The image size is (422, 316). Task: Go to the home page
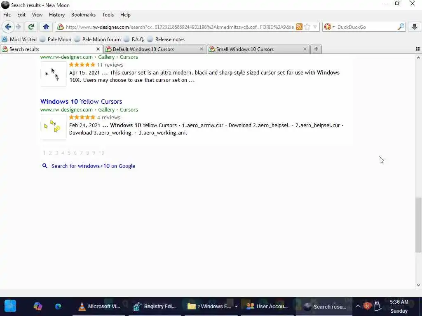coord(46,27)
